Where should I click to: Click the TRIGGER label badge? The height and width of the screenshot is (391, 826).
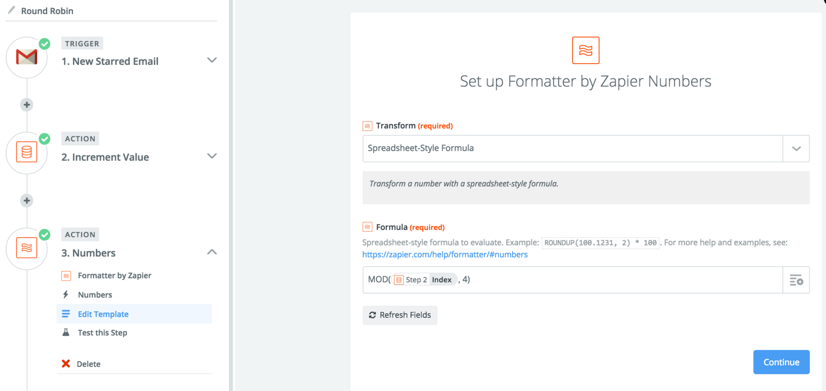[82, 43]
